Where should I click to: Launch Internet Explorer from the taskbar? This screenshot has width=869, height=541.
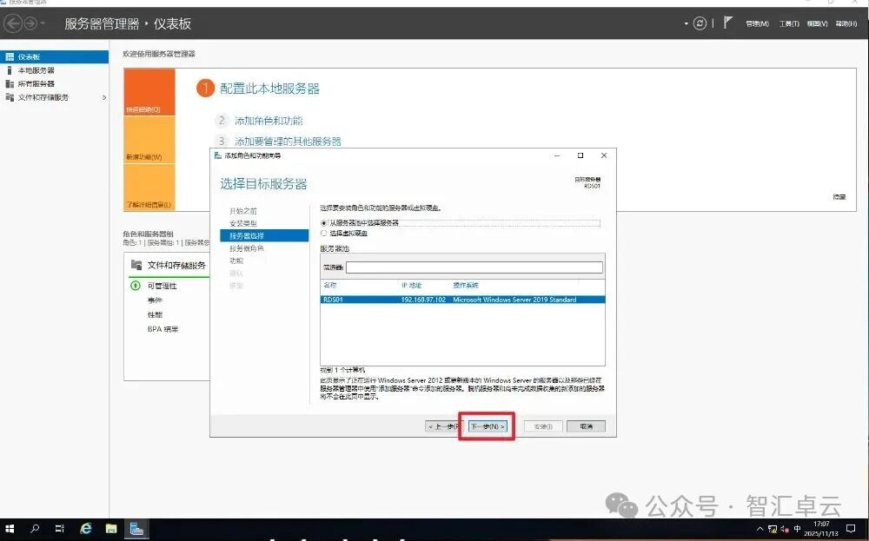point(85,528)
